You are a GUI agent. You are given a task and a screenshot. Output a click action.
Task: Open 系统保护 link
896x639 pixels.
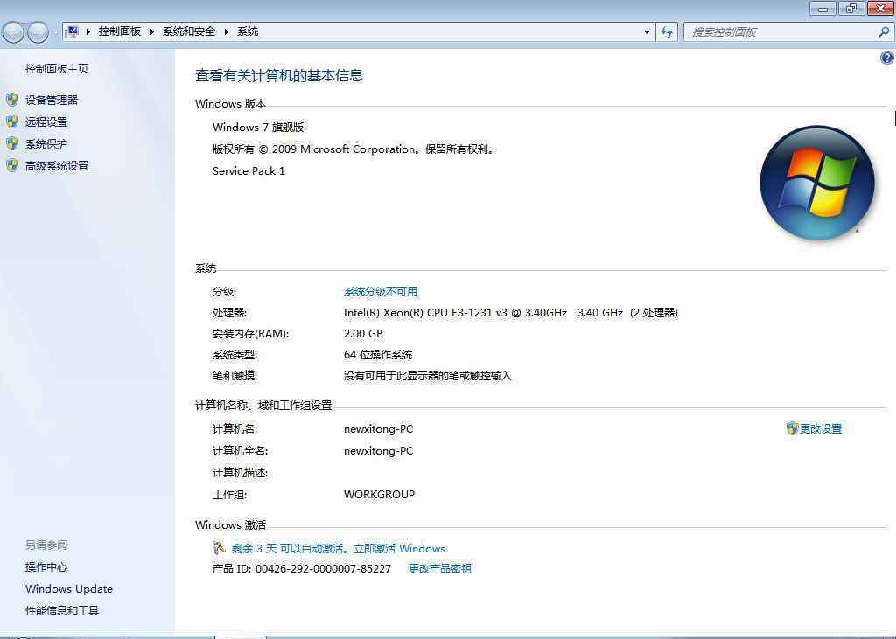coord(46,144)
